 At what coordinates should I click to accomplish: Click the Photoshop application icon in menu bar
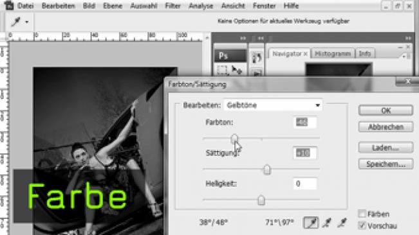[9, 5]
